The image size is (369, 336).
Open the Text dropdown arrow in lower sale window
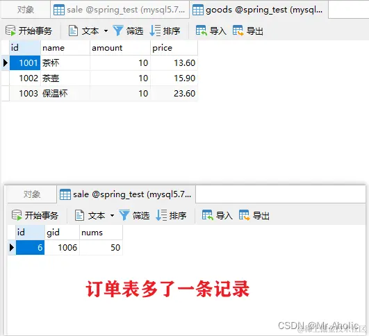coord(113,215)
